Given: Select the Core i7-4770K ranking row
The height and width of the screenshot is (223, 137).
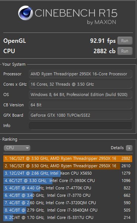Looking at the screenshot, I should click(x=68, y=188).
